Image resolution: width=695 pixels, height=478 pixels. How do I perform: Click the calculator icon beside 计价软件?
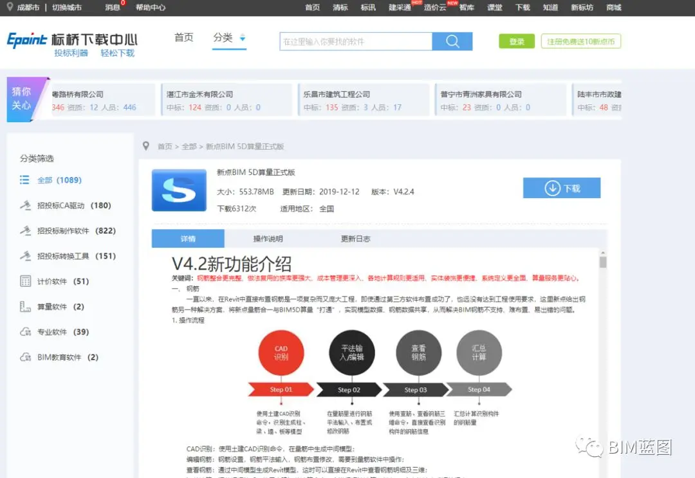[x=25, y=281]
